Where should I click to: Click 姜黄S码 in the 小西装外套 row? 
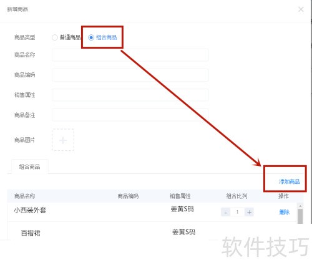[x=182, y=209]
